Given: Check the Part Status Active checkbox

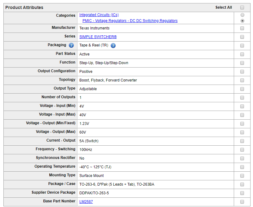Looking at the screenshot, I should (242, 54).
